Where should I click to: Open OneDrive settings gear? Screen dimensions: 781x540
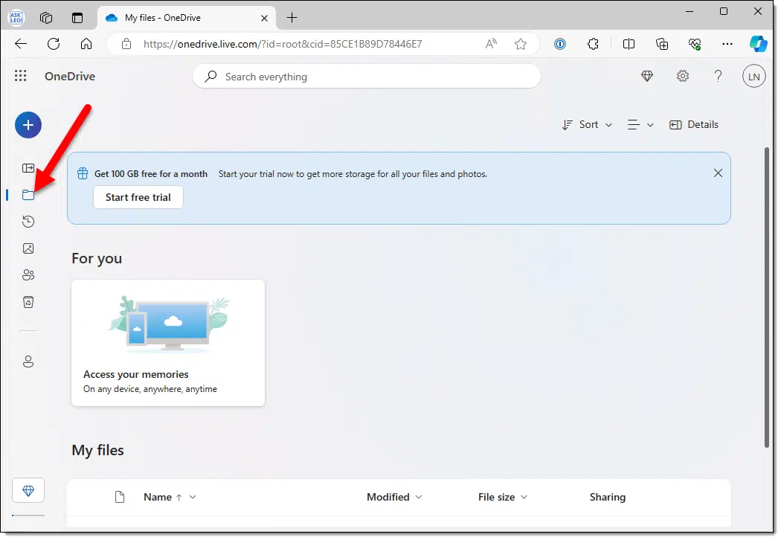click(682, 76)
